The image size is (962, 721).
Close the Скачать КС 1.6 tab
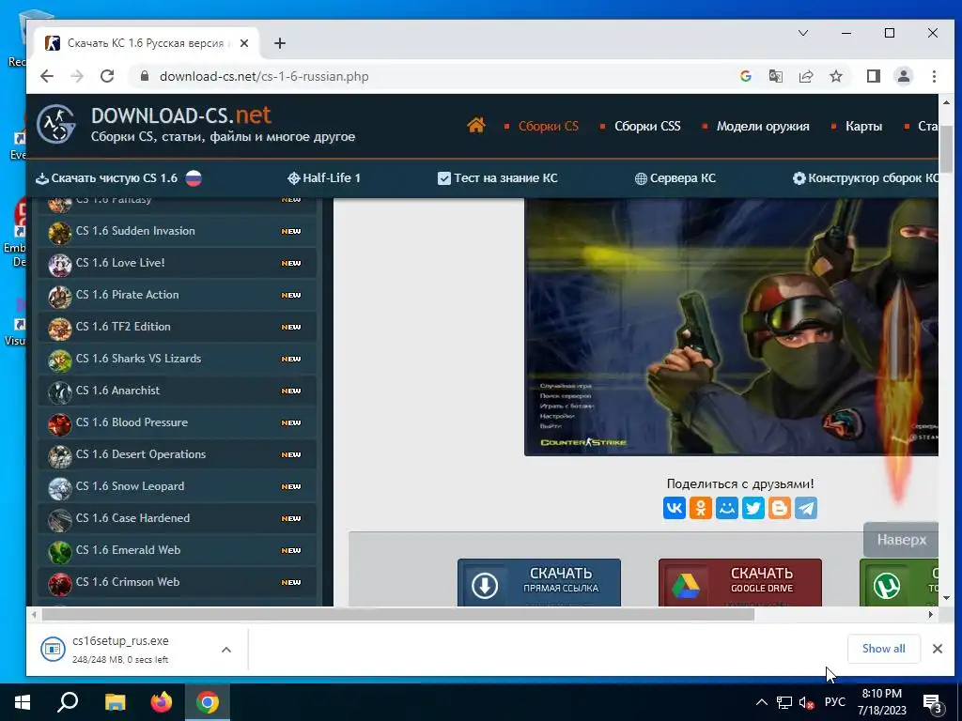click(x=244, y=43)
